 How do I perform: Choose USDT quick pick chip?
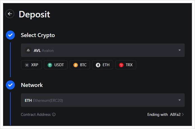[x=56, y=65]
